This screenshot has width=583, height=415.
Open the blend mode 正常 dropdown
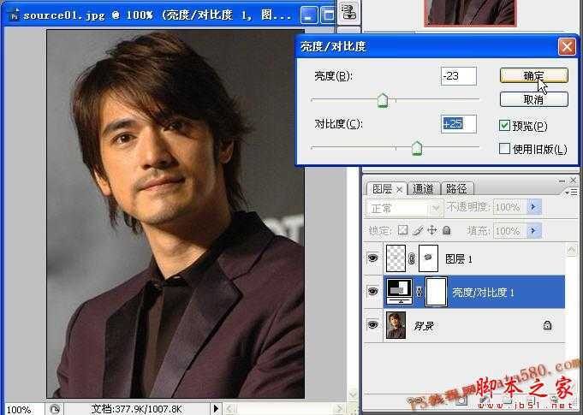(x=405, y=209)
